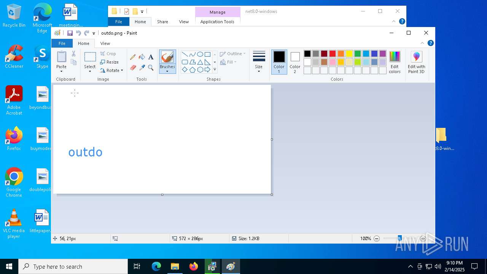Pick the red color swatch
This screenshot has width=487, height=274.
333,54
